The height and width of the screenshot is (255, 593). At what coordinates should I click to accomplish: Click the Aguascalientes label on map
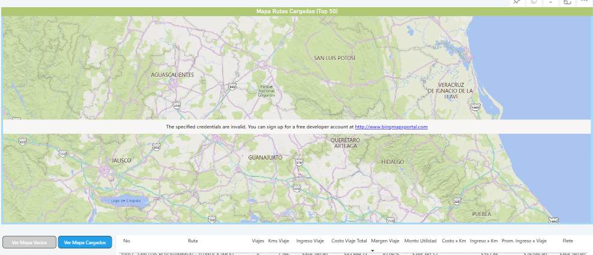click(x=172, y=75)
